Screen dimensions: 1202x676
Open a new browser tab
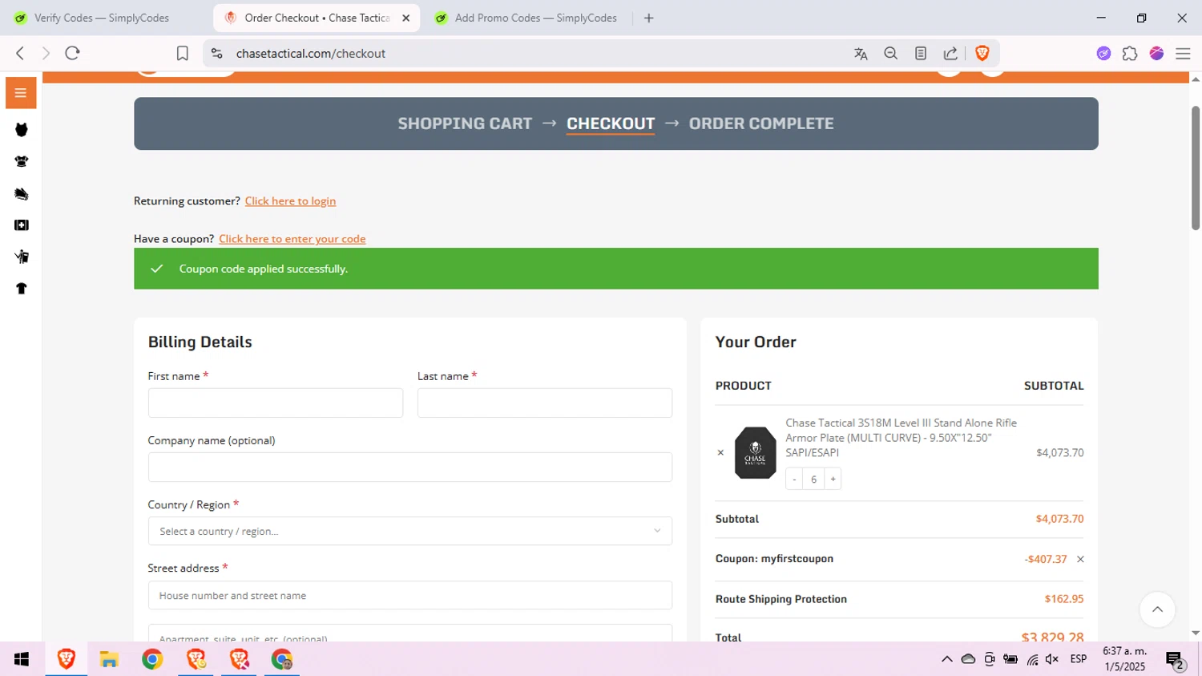click(x=649, y=18)
